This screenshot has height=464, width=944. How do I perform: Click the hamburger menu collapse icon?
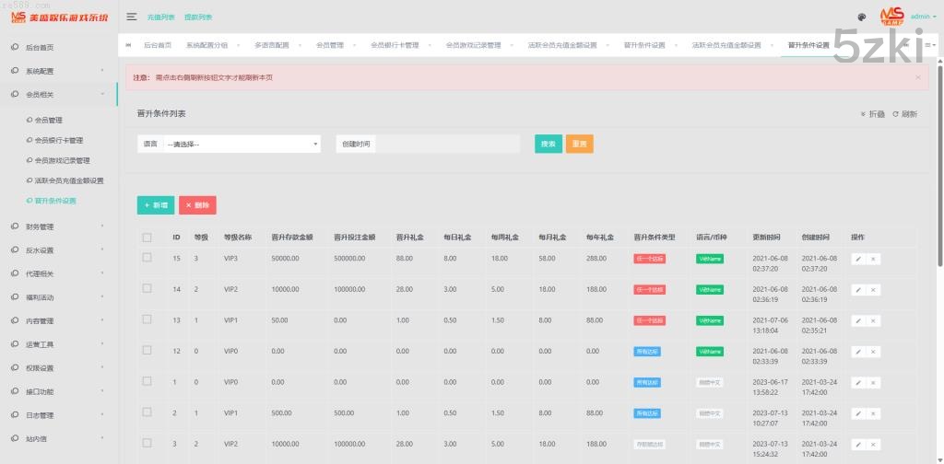click(132, 17)
